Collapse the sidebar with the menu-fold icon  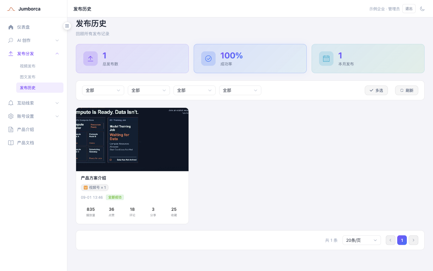67,26
